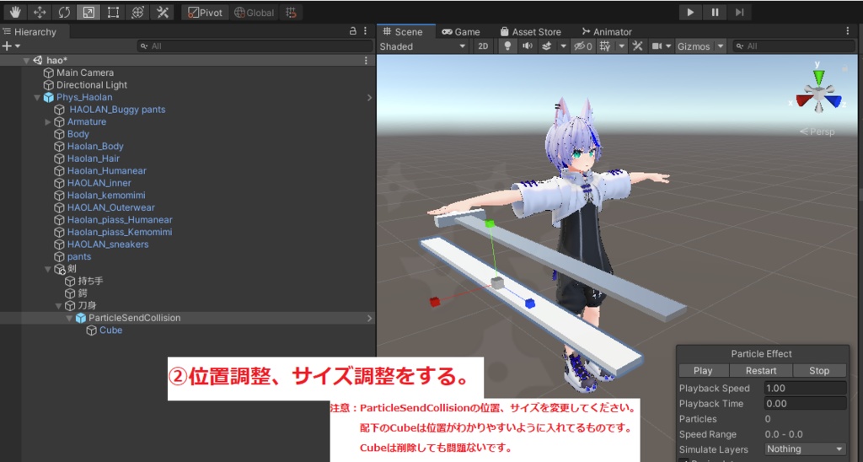
Task: Open component editor tools panel
Action: (637, 46)
